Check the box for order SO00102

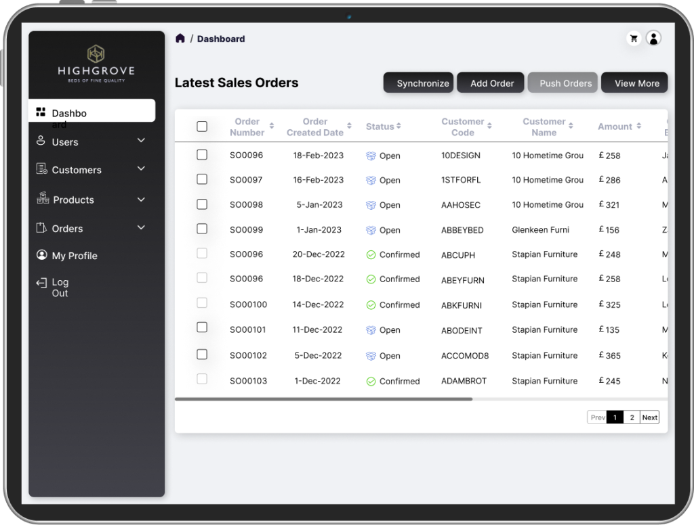pos(202,355)
